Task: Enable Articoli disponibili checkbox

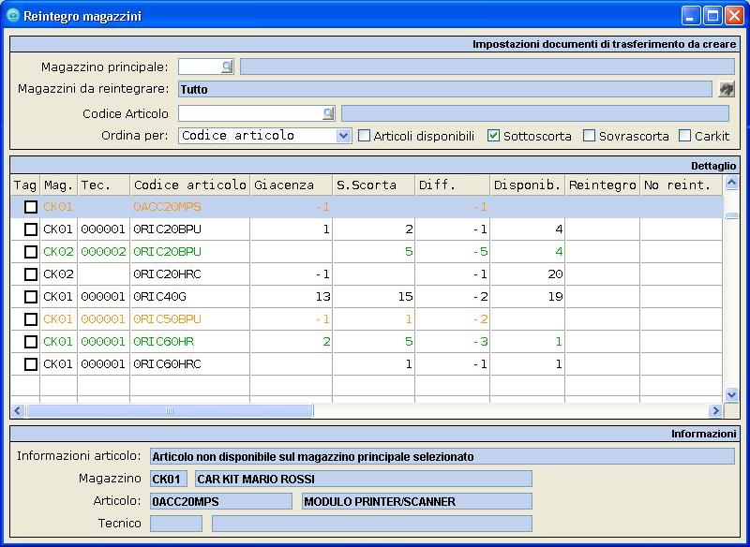Action: tap(364, 136)
